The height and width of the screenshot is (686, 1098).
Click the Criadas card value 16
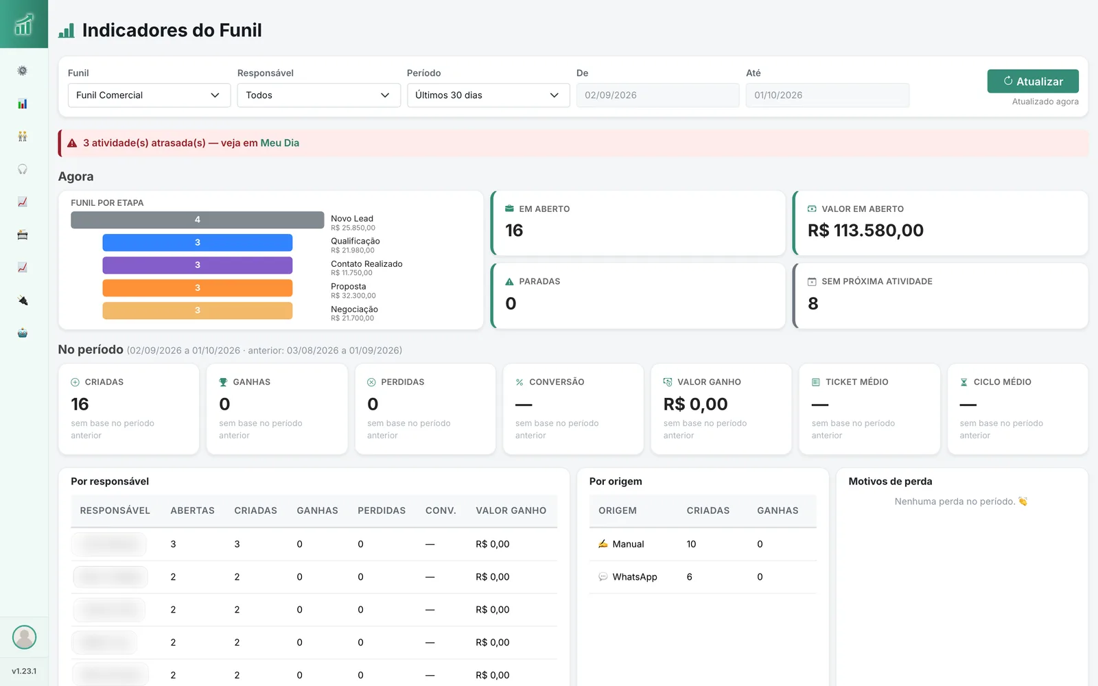click(x=80, y=404)
